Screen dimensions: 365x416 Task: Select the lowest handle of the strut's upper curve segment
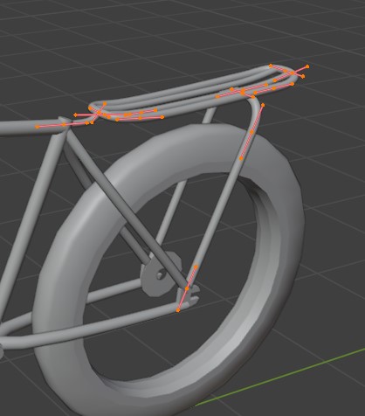[x=241, y=158]
